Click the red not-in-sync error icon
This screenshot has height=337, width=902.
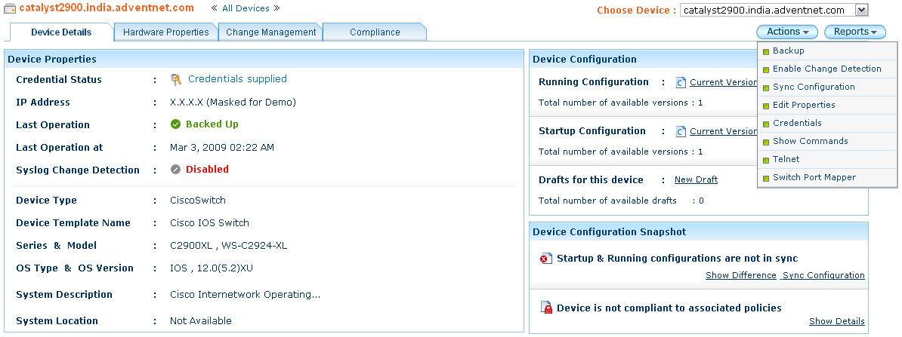coord(546,259)
